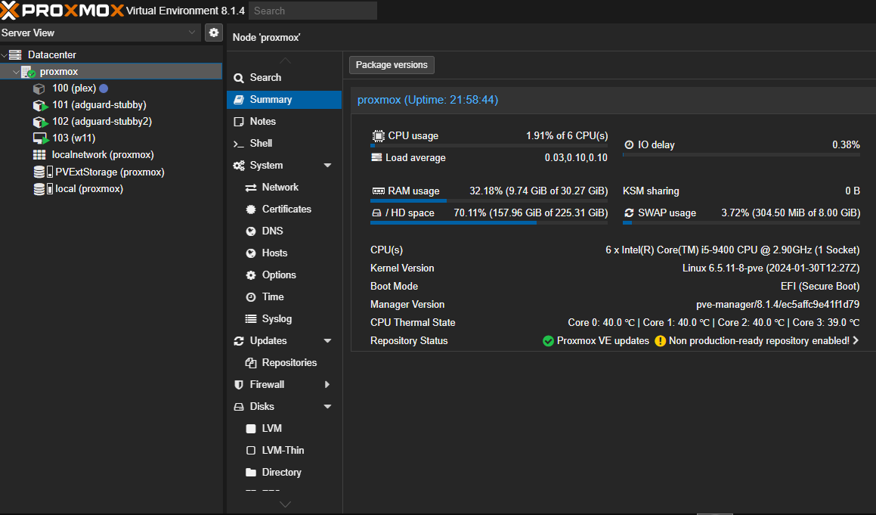Collapse the System menu section
Screen dimensions: 876x515
327,166
